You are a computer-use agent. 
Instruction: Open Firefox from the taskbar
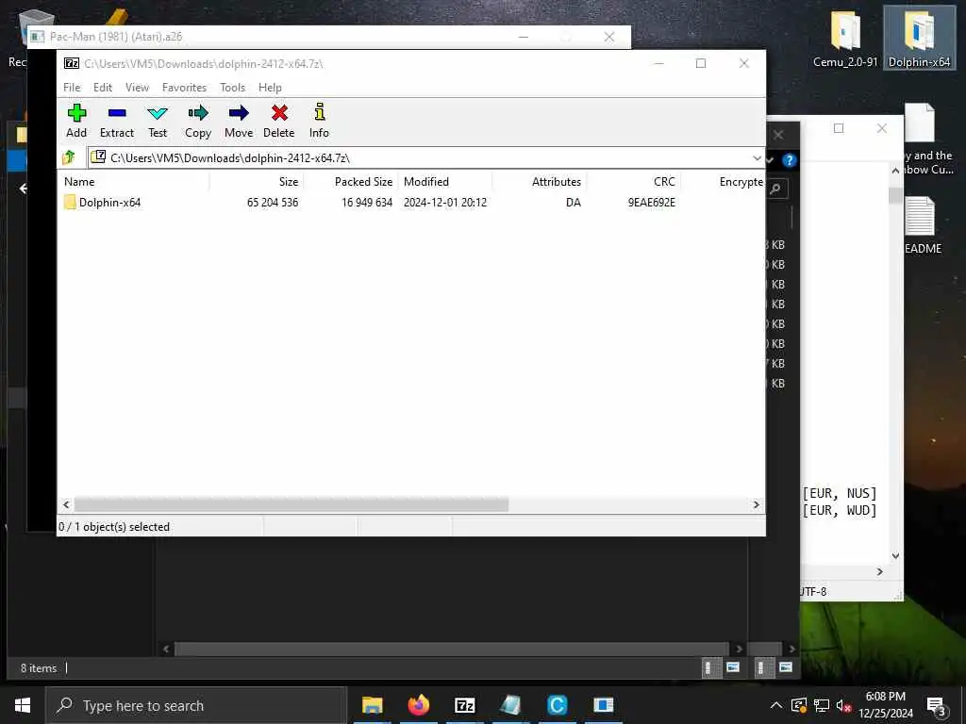(x=418, y=705)
